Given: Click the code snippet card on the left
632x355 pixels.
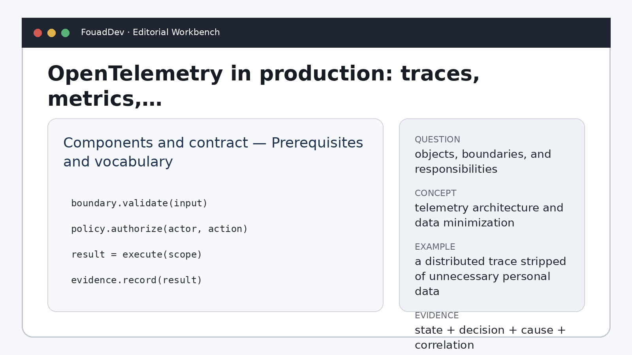Looking at the screenshot, I should pos(215,215).
